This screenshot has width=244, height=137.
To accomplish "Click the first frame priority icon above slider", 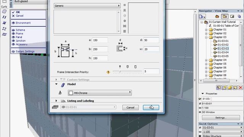I will [x=120, y=67].
